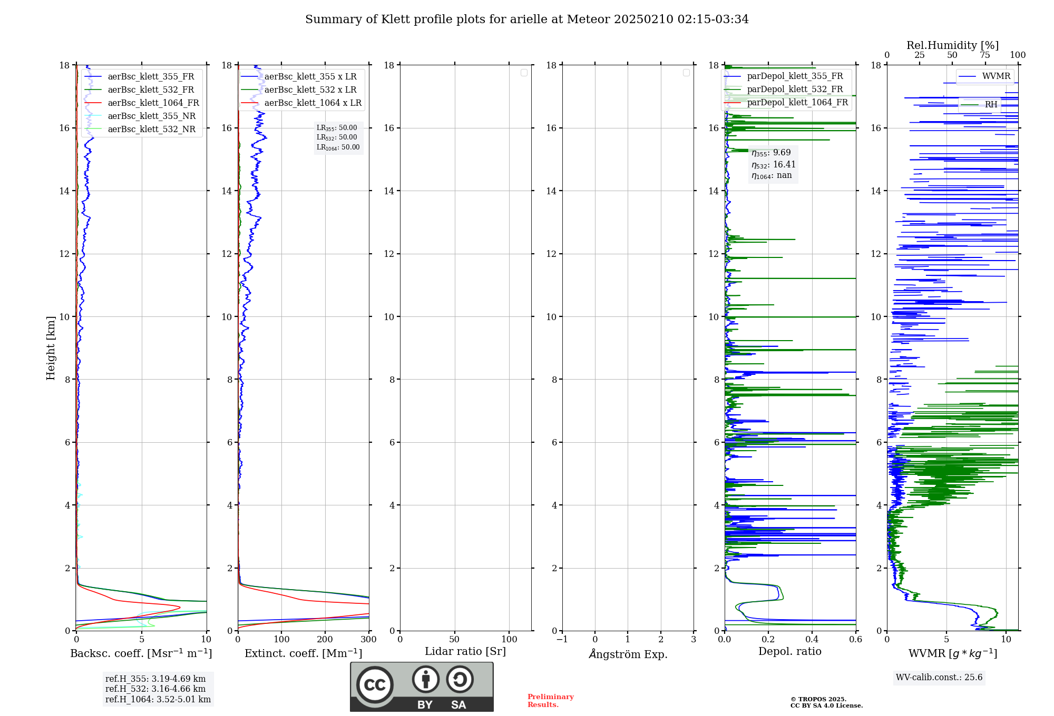Click the Creative Commons CC icon
Viewport: 1054px width, 716px height.
(375, 685)
